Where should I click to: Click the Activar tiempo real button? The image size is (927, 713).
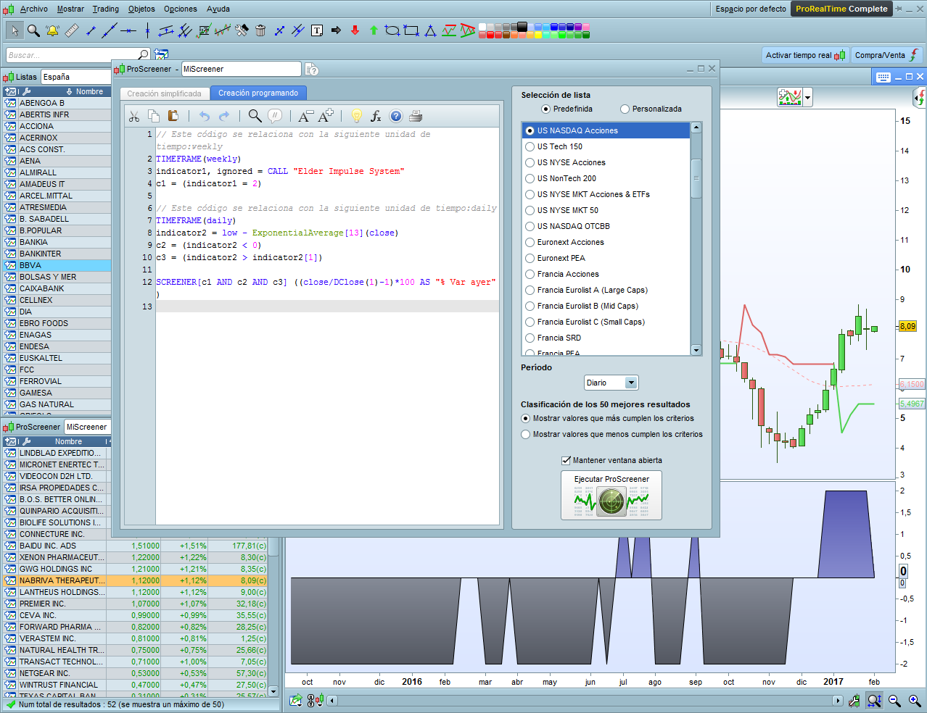pos(804,55)
